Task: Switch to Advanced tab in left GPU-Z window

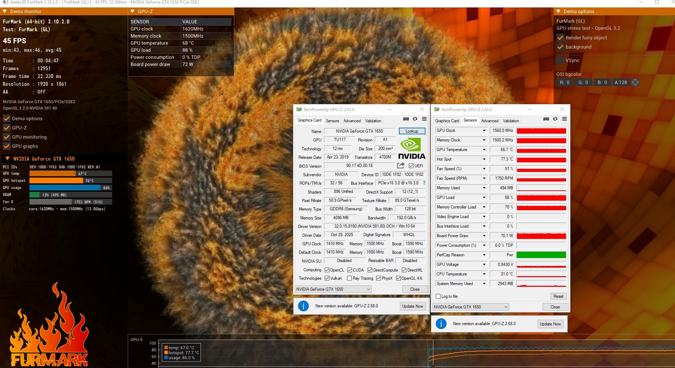Action: pos(352,121)
